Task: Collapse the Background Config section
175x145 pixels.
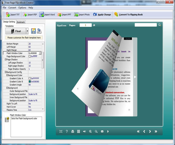Action: [x=6, y=72]
